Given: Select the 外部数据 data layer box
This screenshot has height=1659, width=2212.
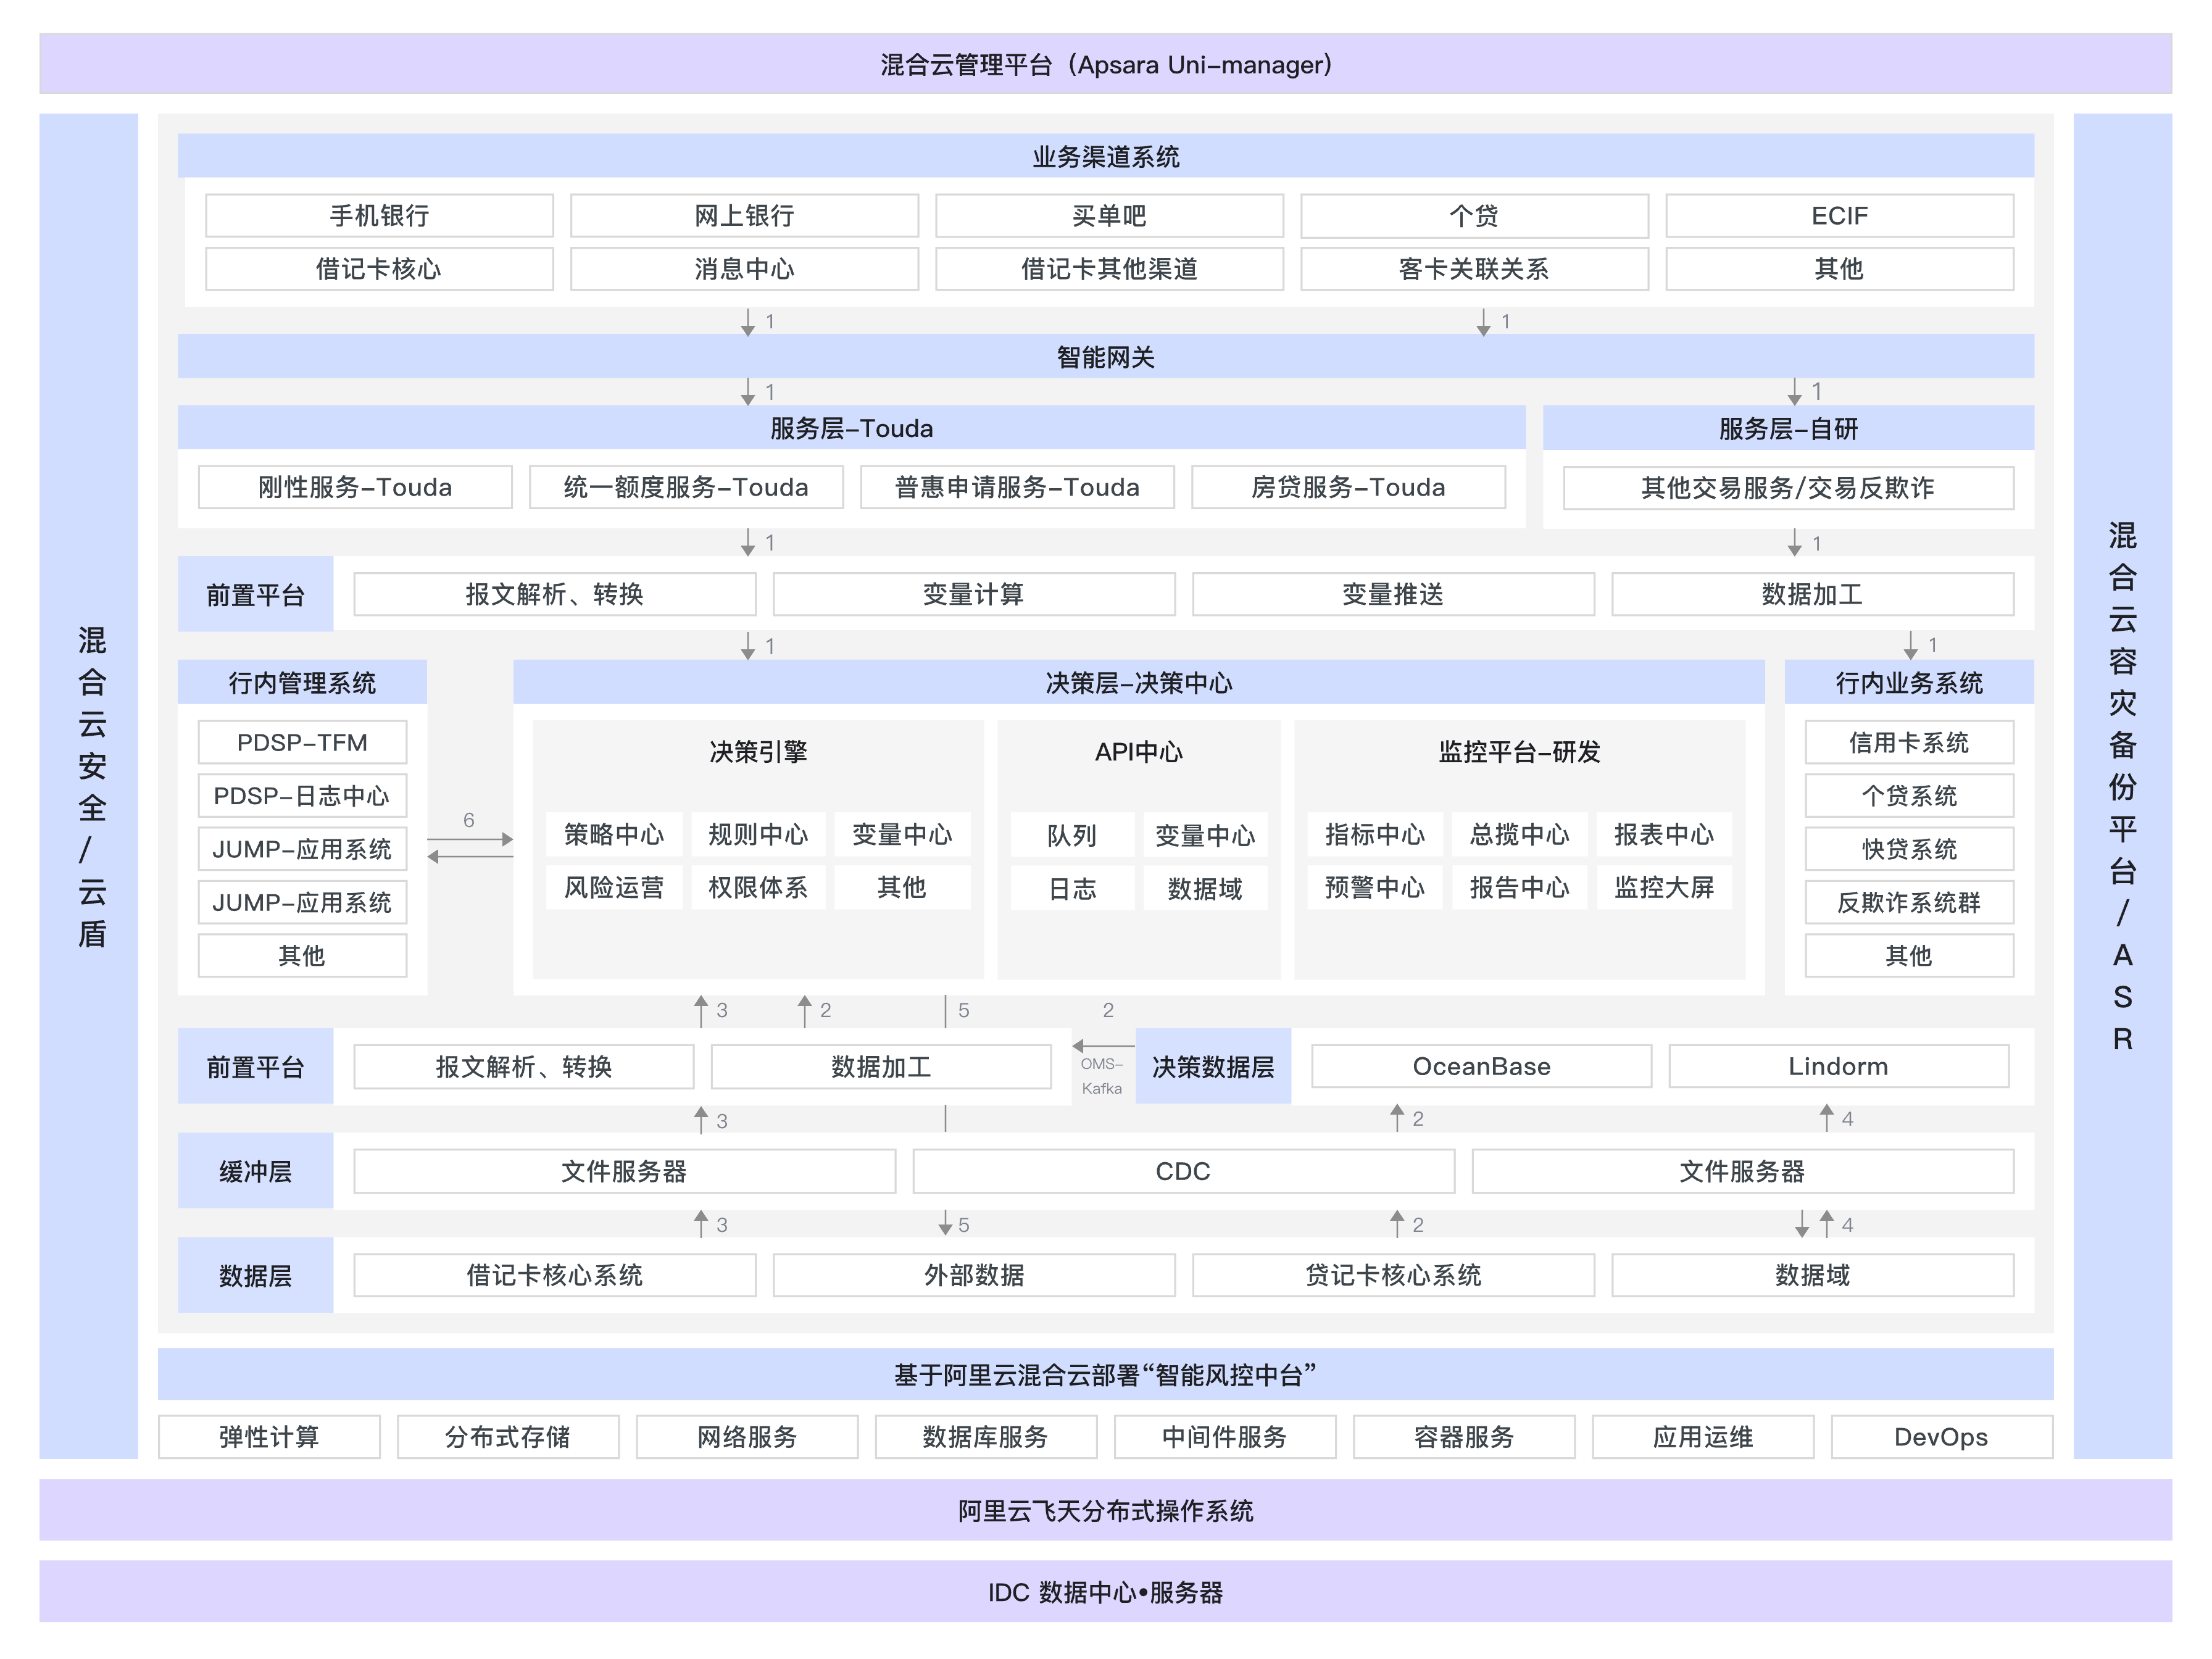Looking at the screenshot, I should pyautogui.click(x=973, y=1275).
